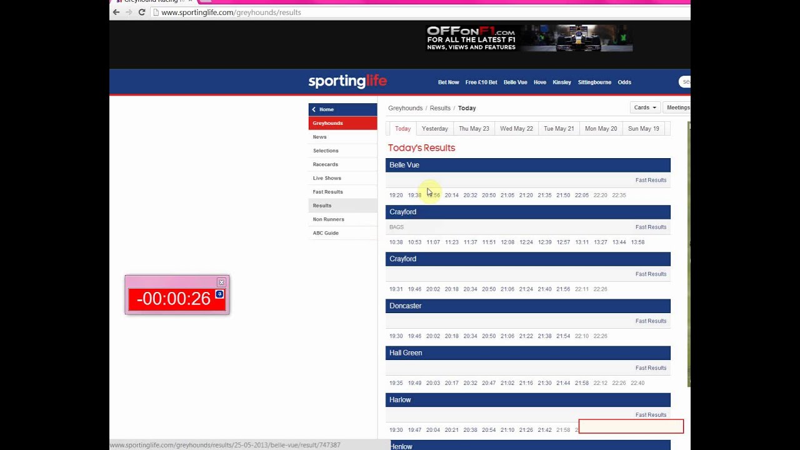This screenshot has height=450, width=800.
Task: Open Fast Results in the sidebar
Action: pyautogui.click(x=342, y=192)
